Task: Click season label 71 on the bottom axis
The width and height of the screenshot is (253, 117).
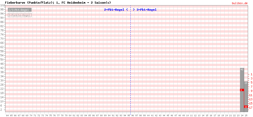Action: [x=35, y=115]
